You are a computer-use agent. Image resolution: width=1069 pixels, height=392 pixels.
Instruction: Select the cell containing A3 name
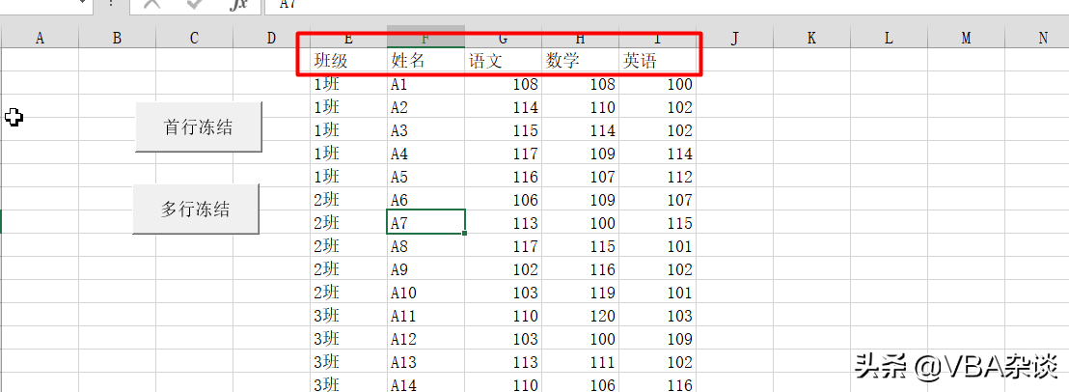(x=425, y=130)
